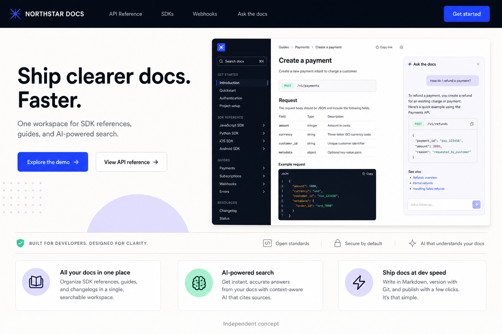
Task: Click the 'customer_id' field table cell
Action: click(x=288, y=144)
